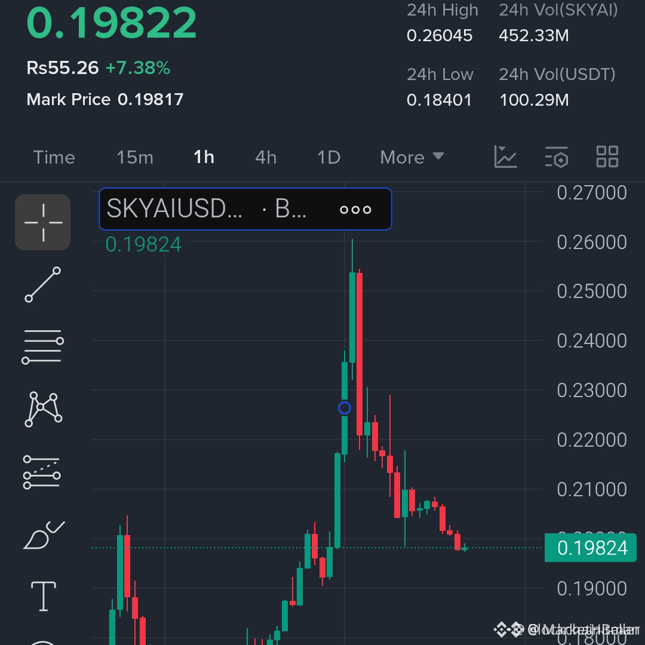Open the three-dot symbol options
The image size is (645, 645).
tap(355, 210)
